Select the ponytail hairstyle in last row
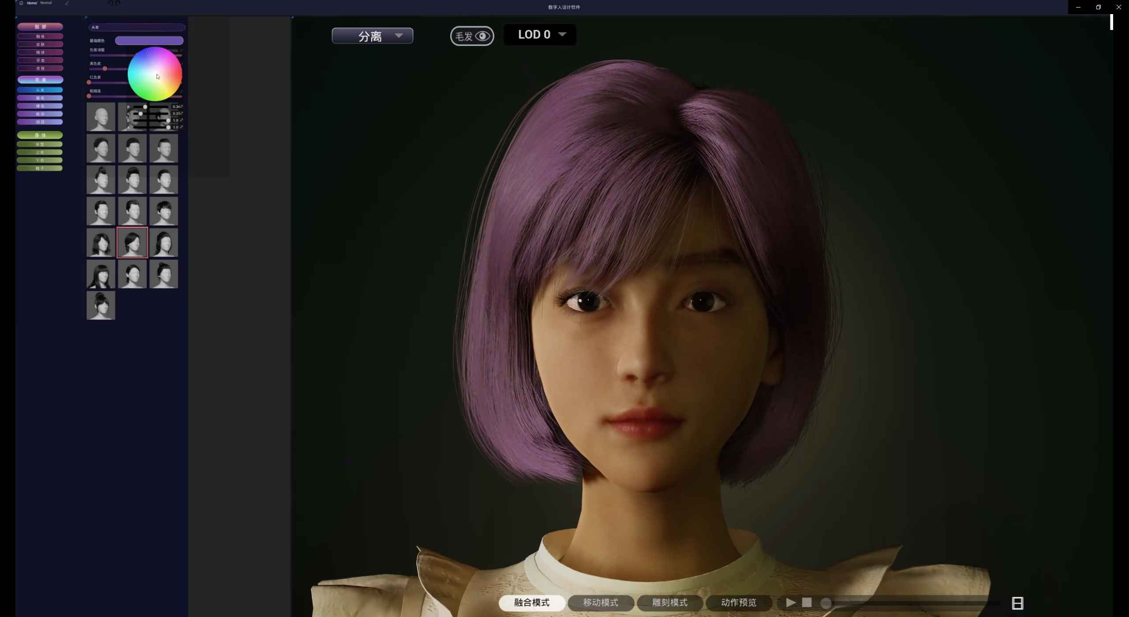 click(101, 305)
